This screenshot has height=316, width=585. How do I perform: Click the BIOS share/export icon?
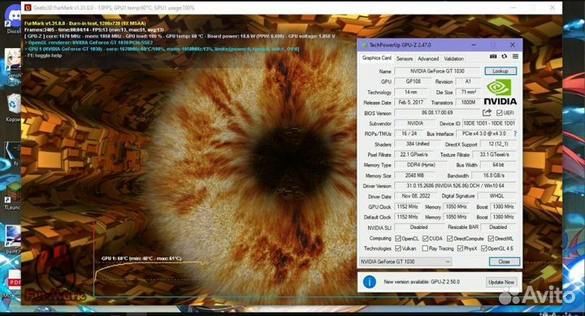tap(487, 112)
